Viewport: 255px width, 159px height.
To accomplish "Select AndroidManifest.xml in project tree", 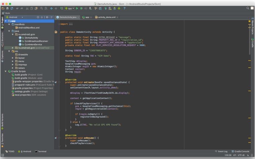I will 28,28.
